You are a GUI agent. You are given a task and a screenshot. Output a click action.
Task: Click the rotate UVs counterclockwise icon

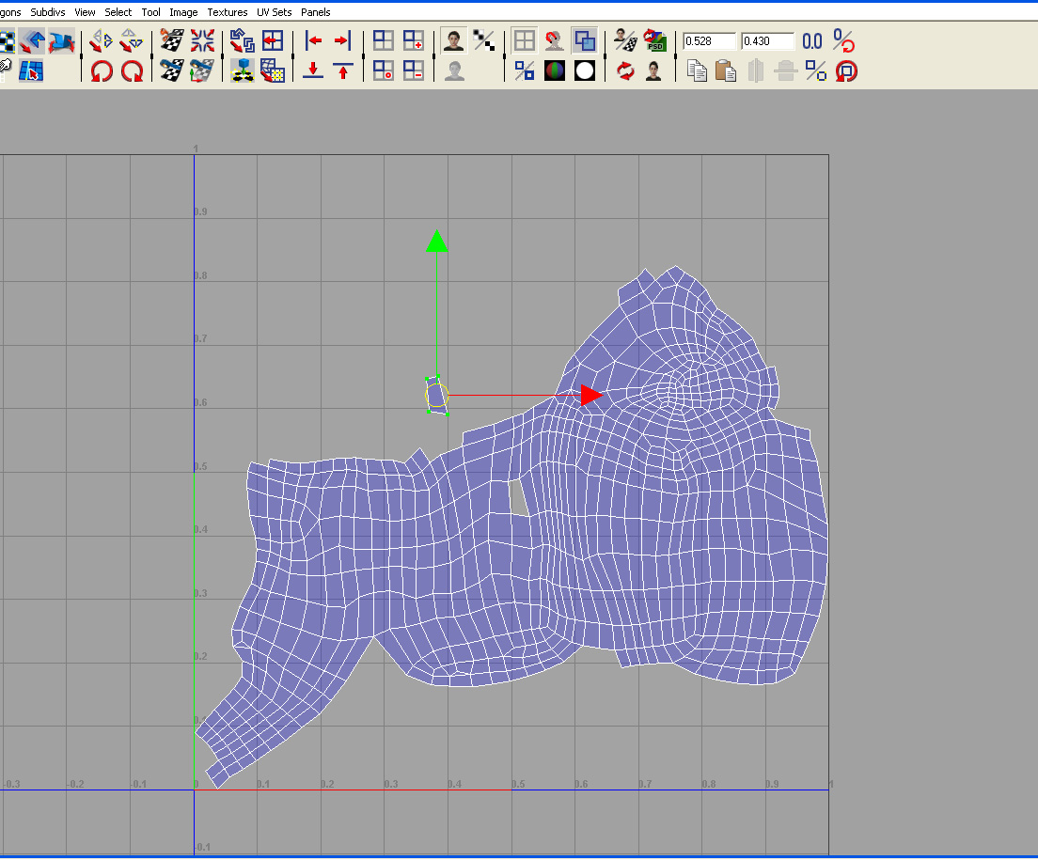102,71
